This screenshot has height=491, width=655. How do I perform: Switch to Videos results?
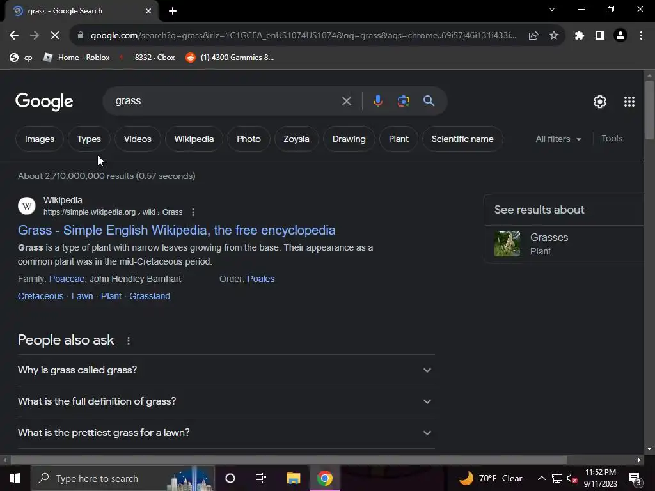(x=138, y=139)
